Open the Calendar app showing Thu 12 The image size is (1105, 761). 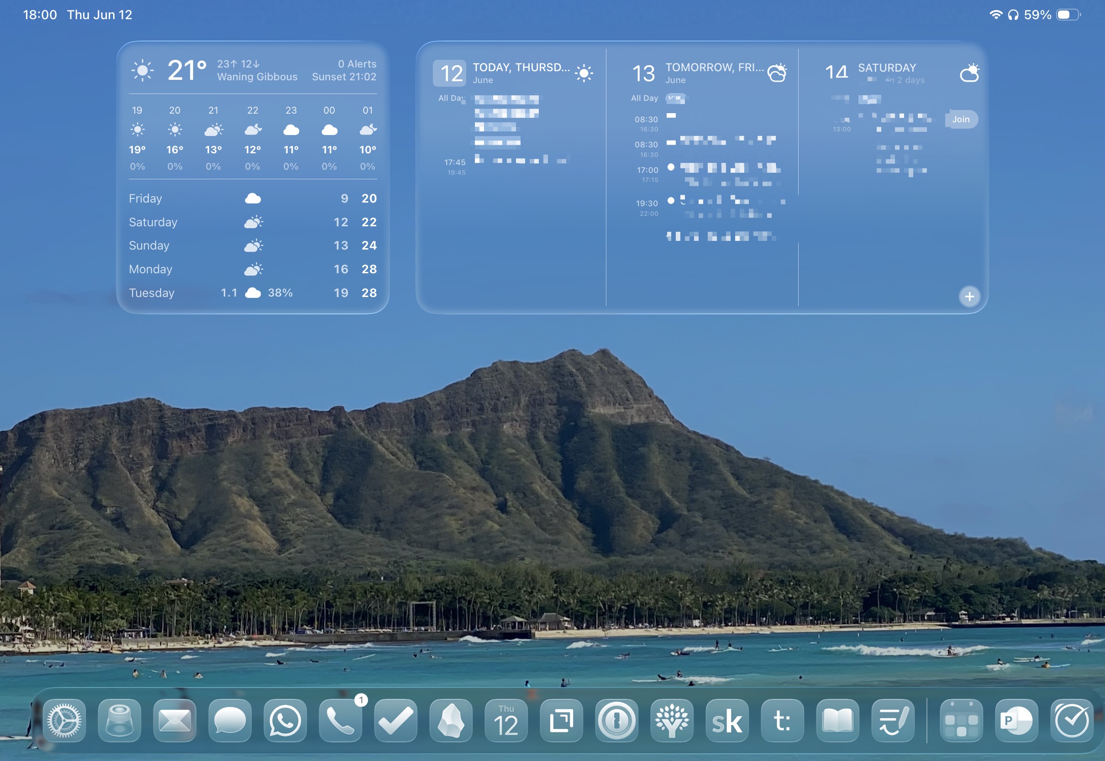point(506,720)
